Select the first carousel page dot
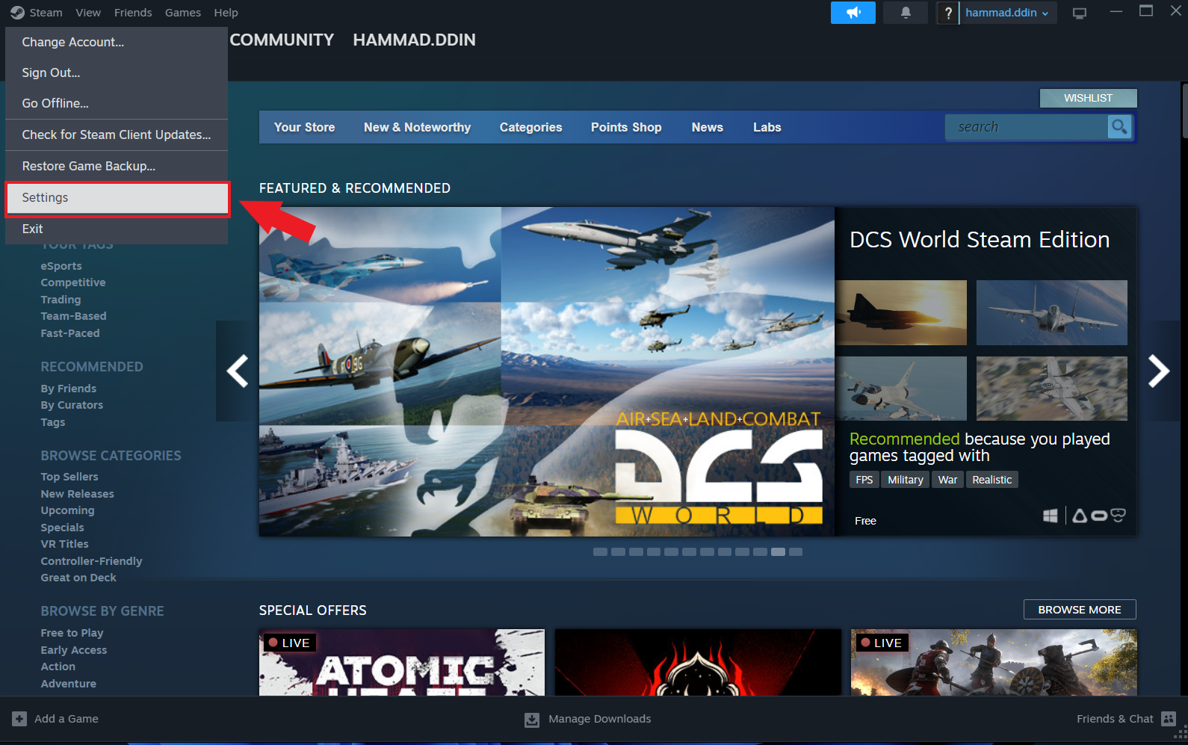1188x745 pixels. 600,552
